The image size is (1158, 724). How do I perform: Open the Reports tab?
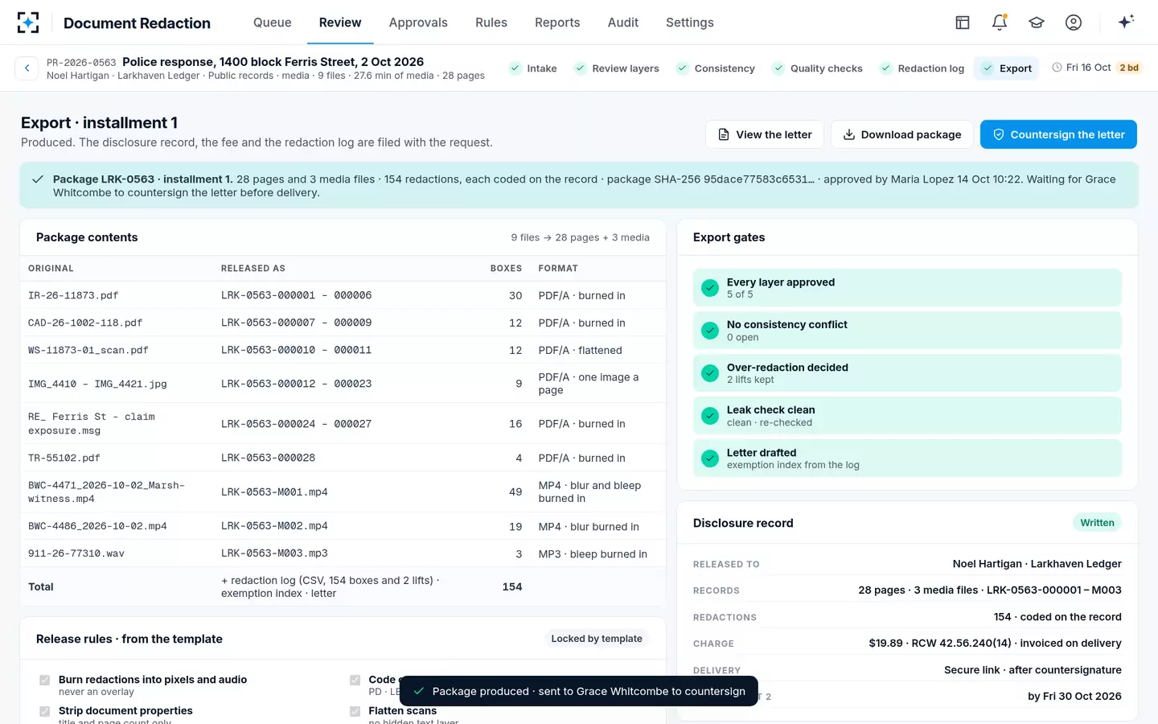point(557,23)
